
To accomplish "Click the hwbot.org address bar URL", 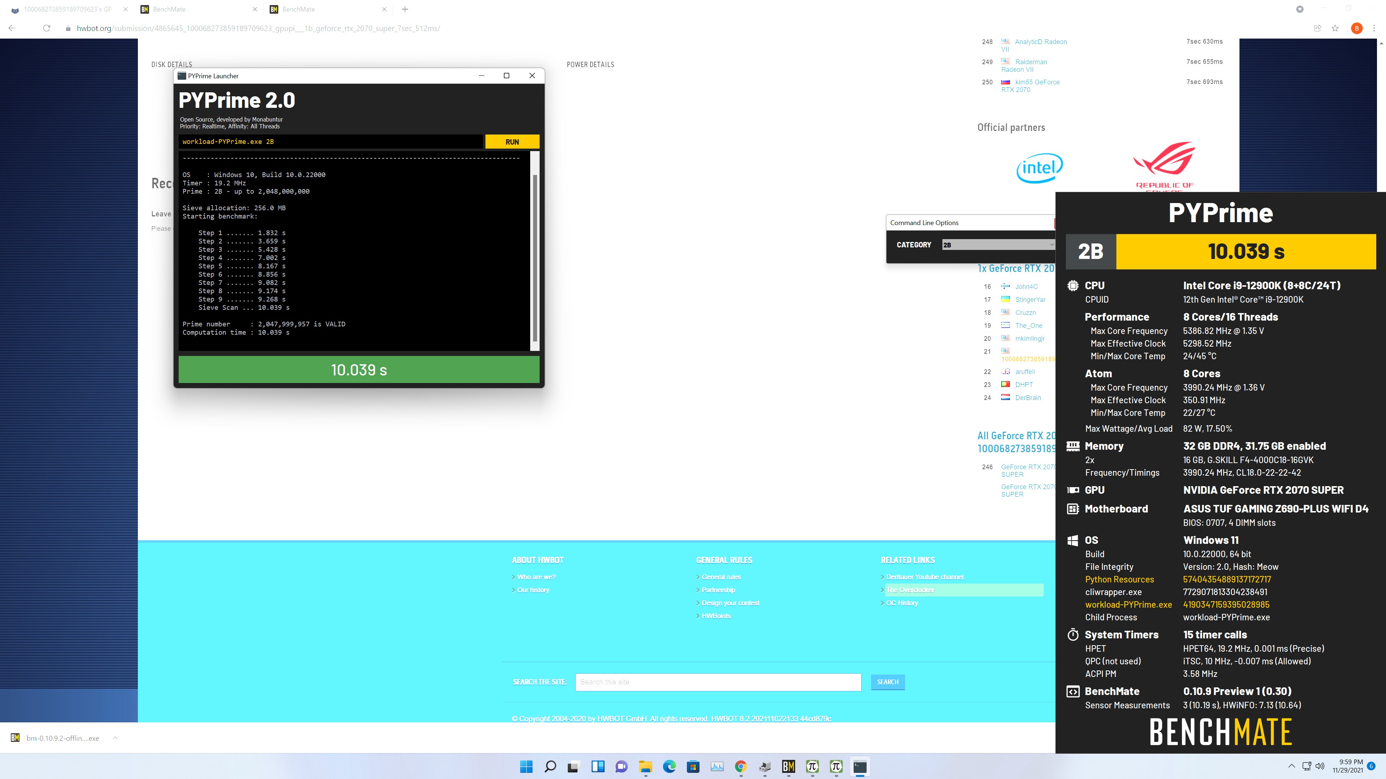I will pyautogui.click(x=258, y=28).
